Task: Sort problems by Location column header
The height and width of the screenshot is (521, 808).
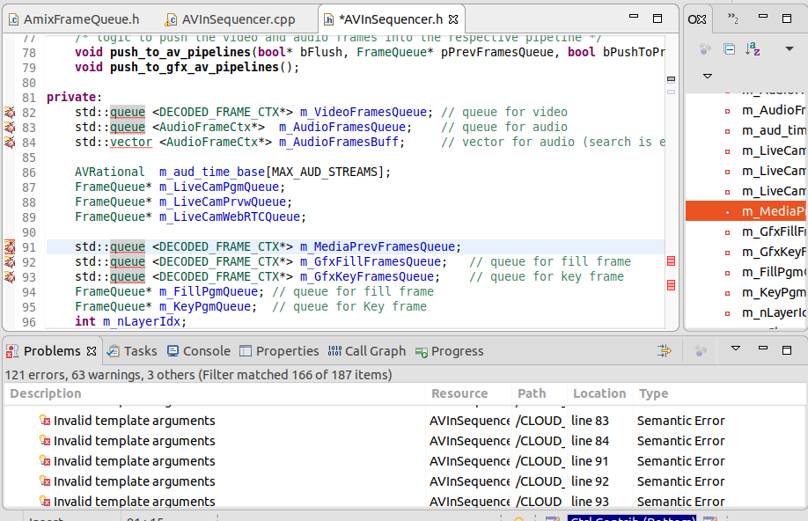Action: [599, 393]
